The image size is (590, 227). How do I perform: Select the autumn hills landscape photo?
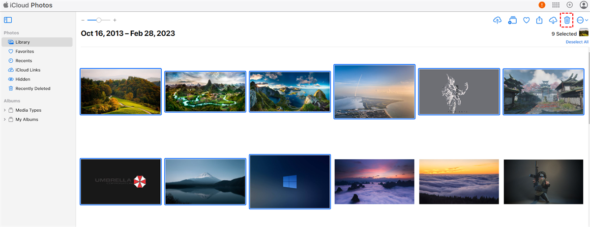coord(121,92)
